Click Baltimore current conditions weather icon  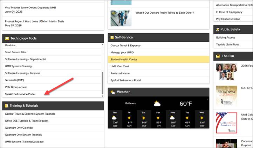coord(157,103)
